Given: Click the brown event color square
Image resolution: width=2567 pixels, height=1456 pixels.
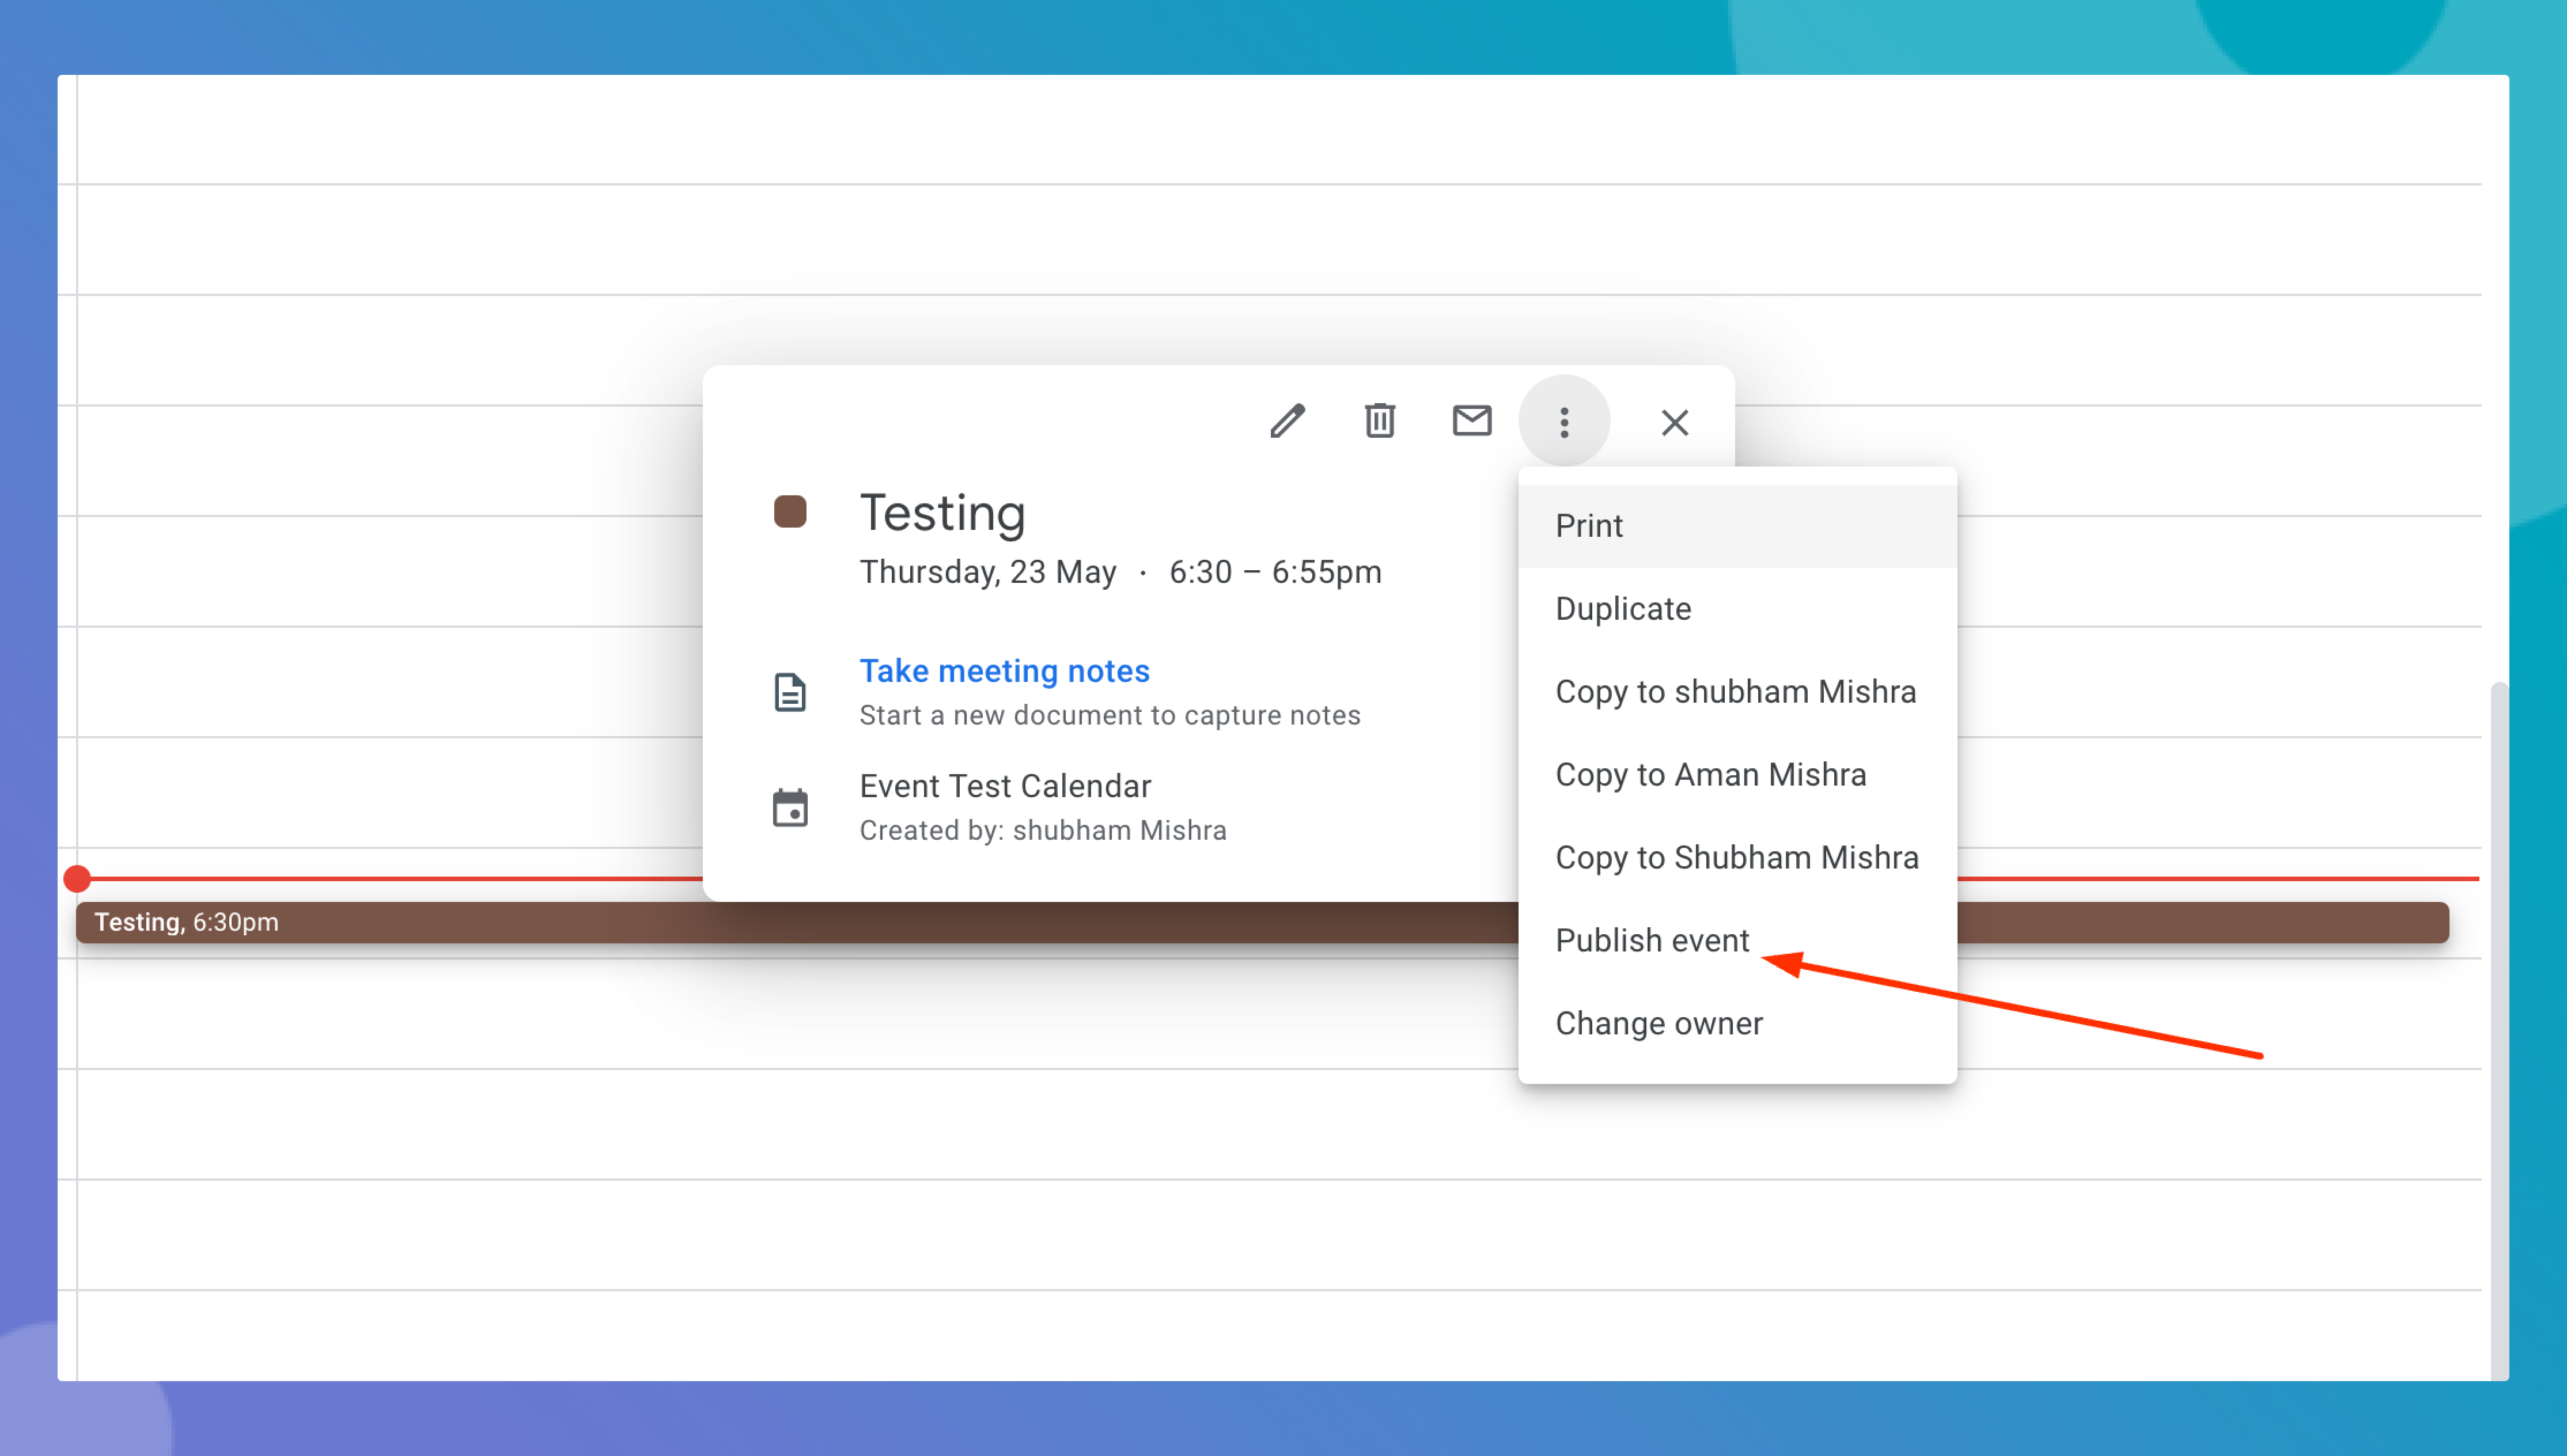Looking at the screenshot, I should (x=790, y=512).
